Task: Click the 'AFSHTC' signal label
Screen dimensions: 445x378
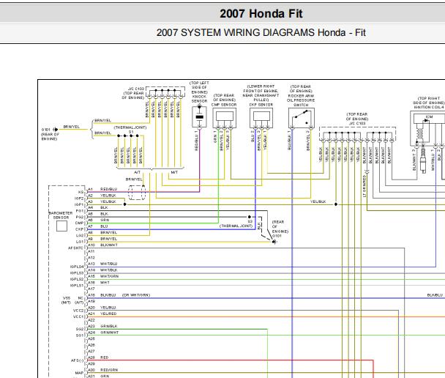Action: tap(76, 248)
